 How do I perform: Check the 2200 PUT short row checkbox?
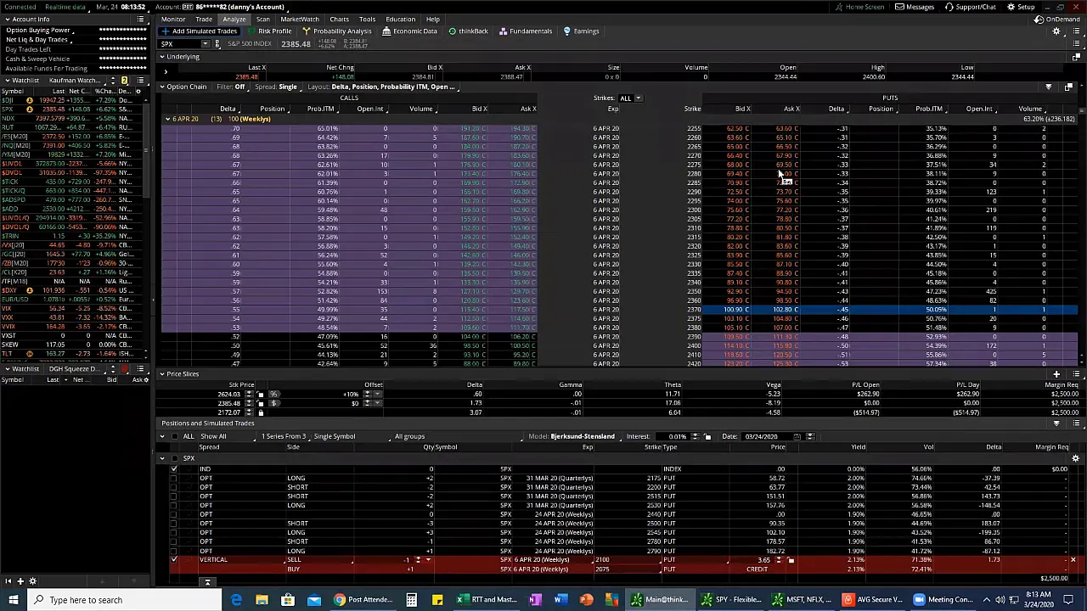coord(174,487)
